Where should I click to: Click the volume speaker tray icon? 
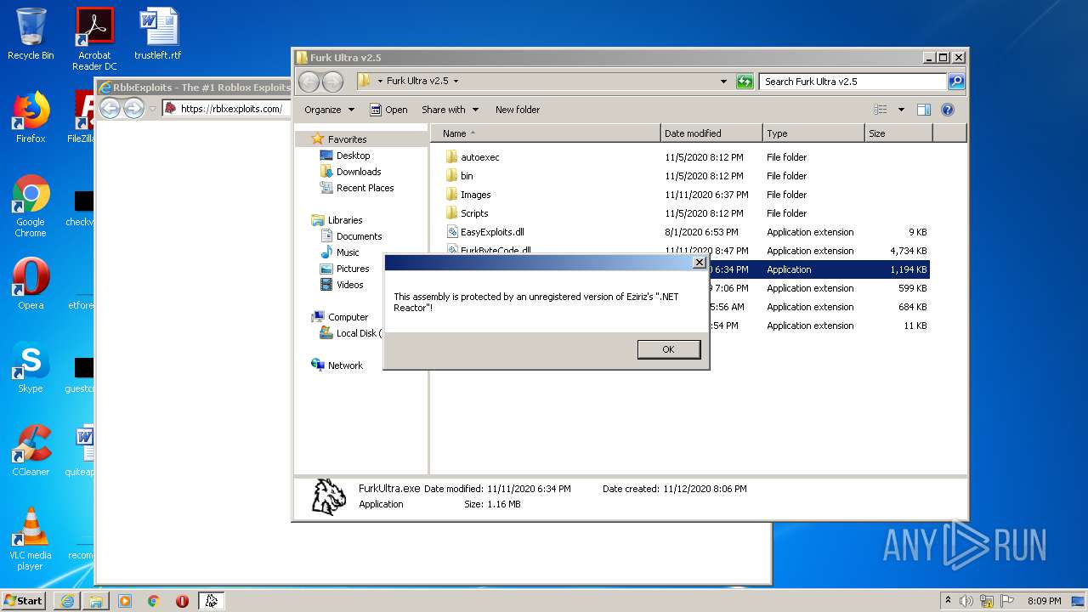coord(966,601)
